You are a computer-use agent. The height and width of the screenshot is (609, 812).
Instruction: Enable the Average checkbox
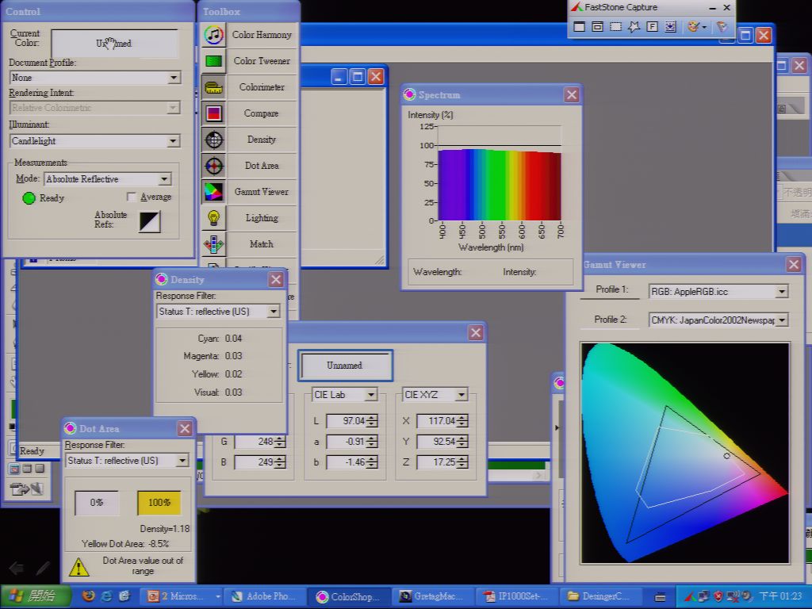coord(132,197)
